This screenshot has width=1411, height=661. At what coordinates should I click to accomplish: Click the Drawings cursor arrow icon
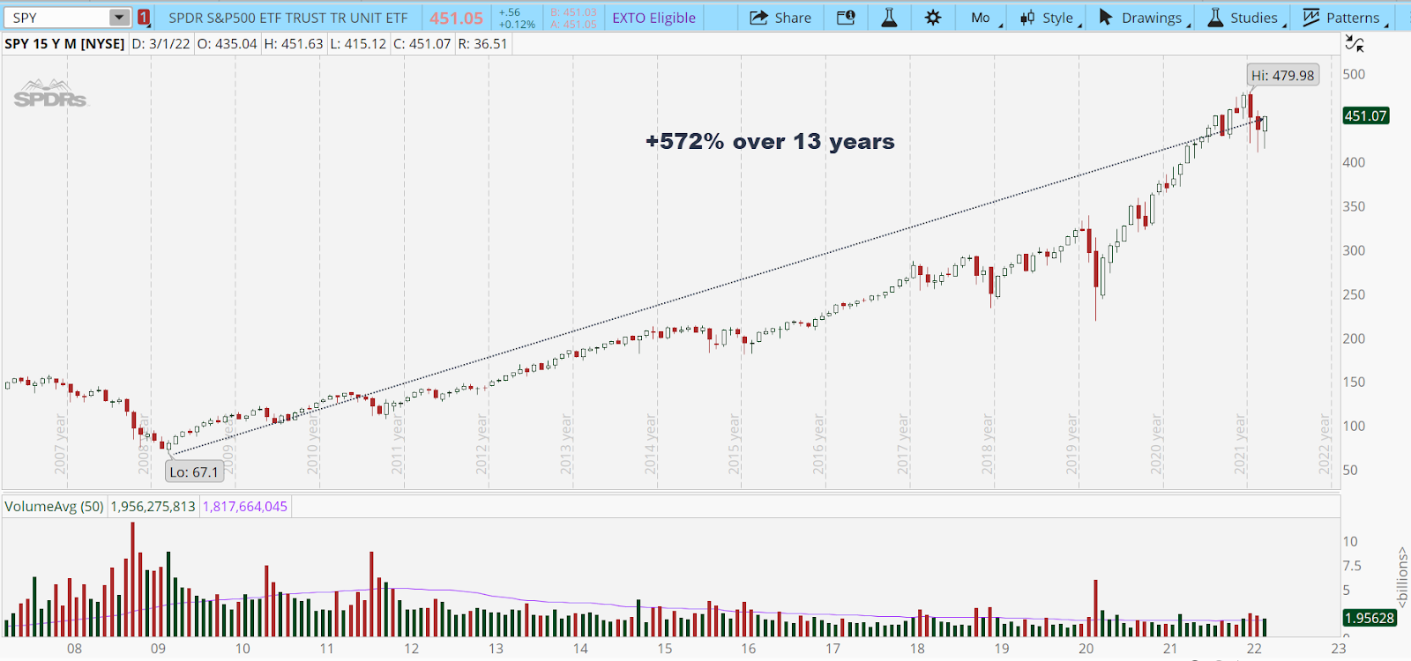pyautogui.click(x=1106, y=18)
